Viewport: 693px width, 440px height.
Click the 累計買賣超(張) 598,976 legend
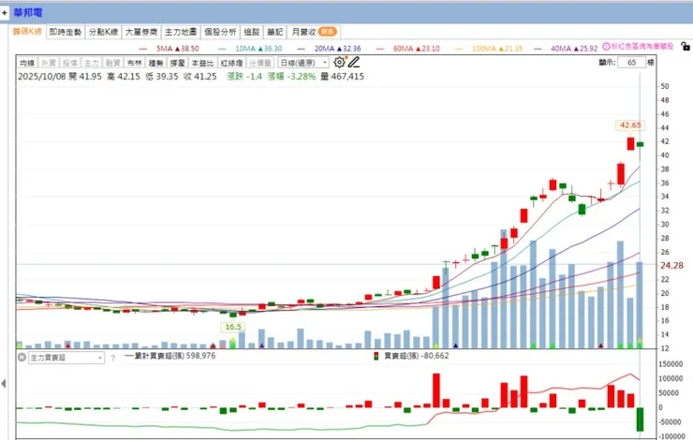pyautogui.click(x=170, y=356)
